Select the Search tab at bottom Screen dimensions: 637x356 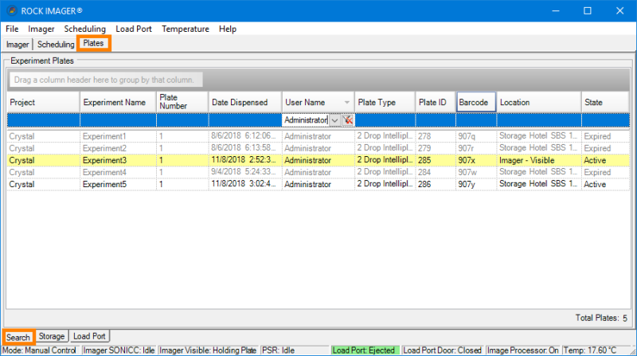point(18,337)
